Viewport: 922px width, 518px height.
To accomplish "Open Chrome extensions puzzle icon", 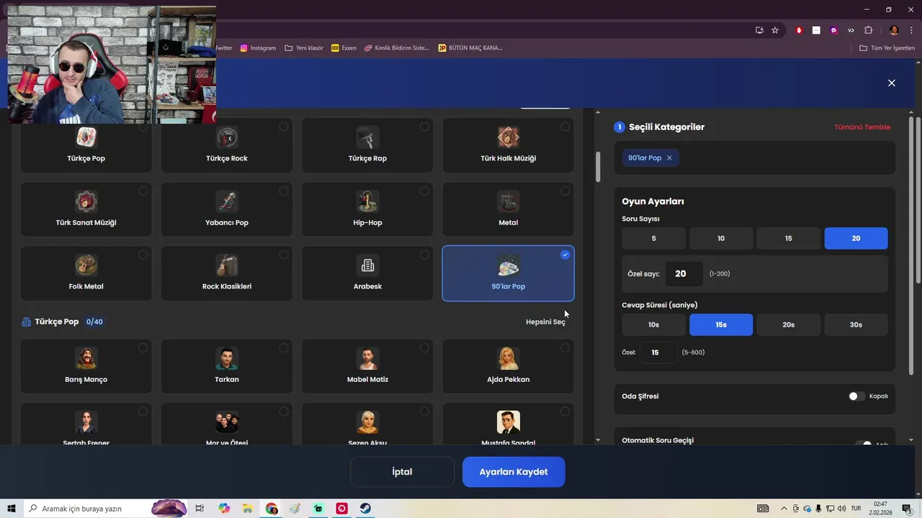I will pos(868,30).
